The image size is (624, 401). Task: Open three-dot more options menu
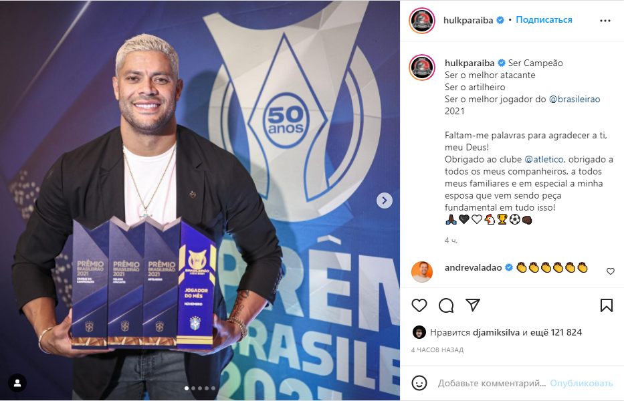605,21
